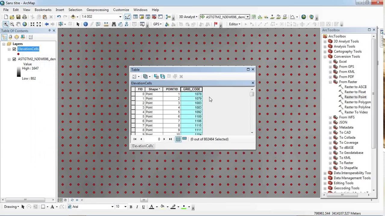Select the Zoom In tool

coord(6,24)
